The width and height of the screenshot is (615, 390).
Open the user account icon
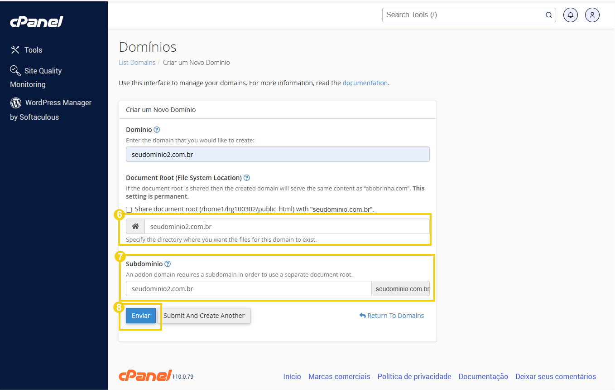tap(592, 15)
